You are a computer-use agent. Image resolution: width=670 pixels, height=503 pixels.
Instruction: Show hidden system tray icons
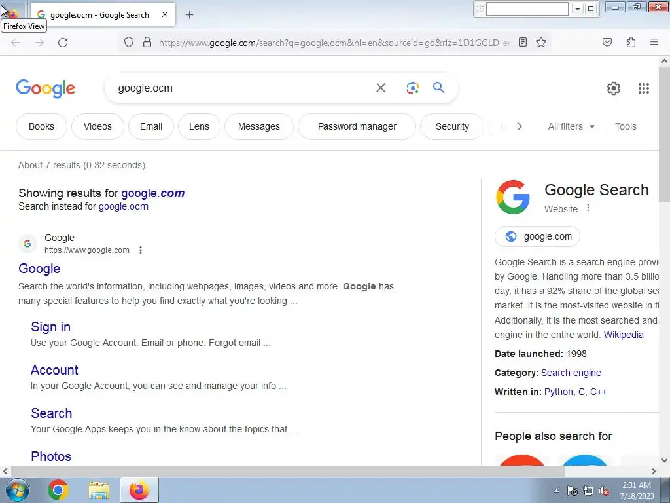(x=556, y=491)
